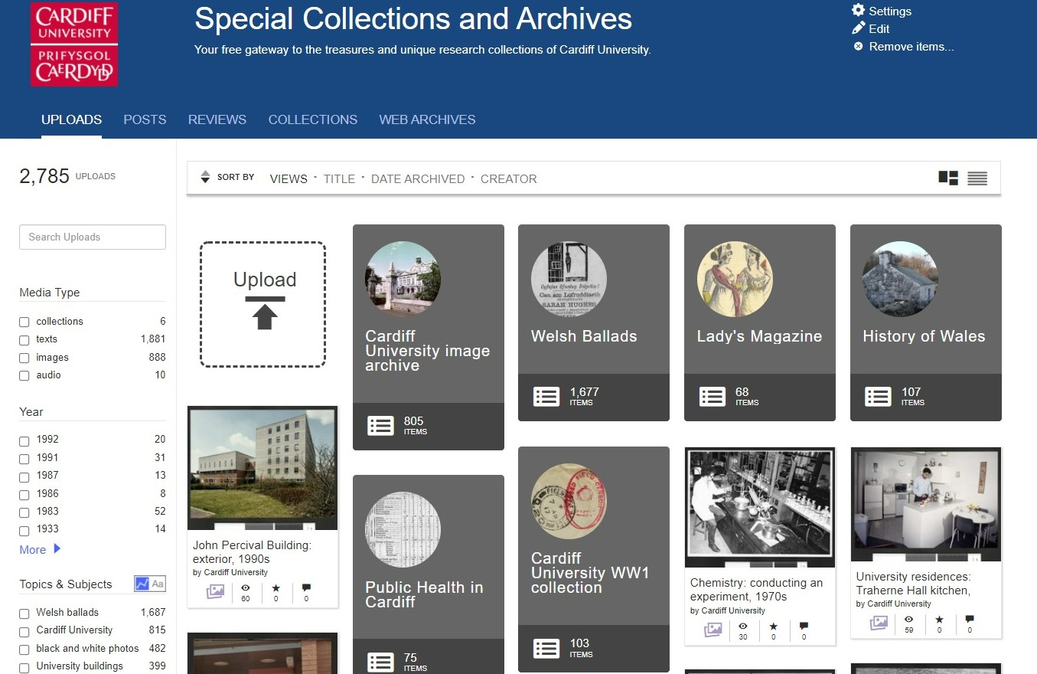Show topics alphabetically with Aa icon
The width and height of the screenshot is (1037, 674).
(158, 584)
